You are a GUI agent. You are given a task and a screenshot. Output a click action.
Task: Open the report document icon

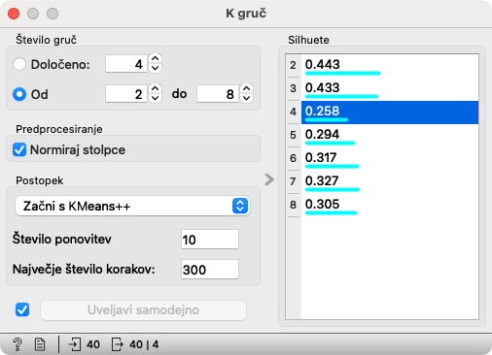click(40, 344)
